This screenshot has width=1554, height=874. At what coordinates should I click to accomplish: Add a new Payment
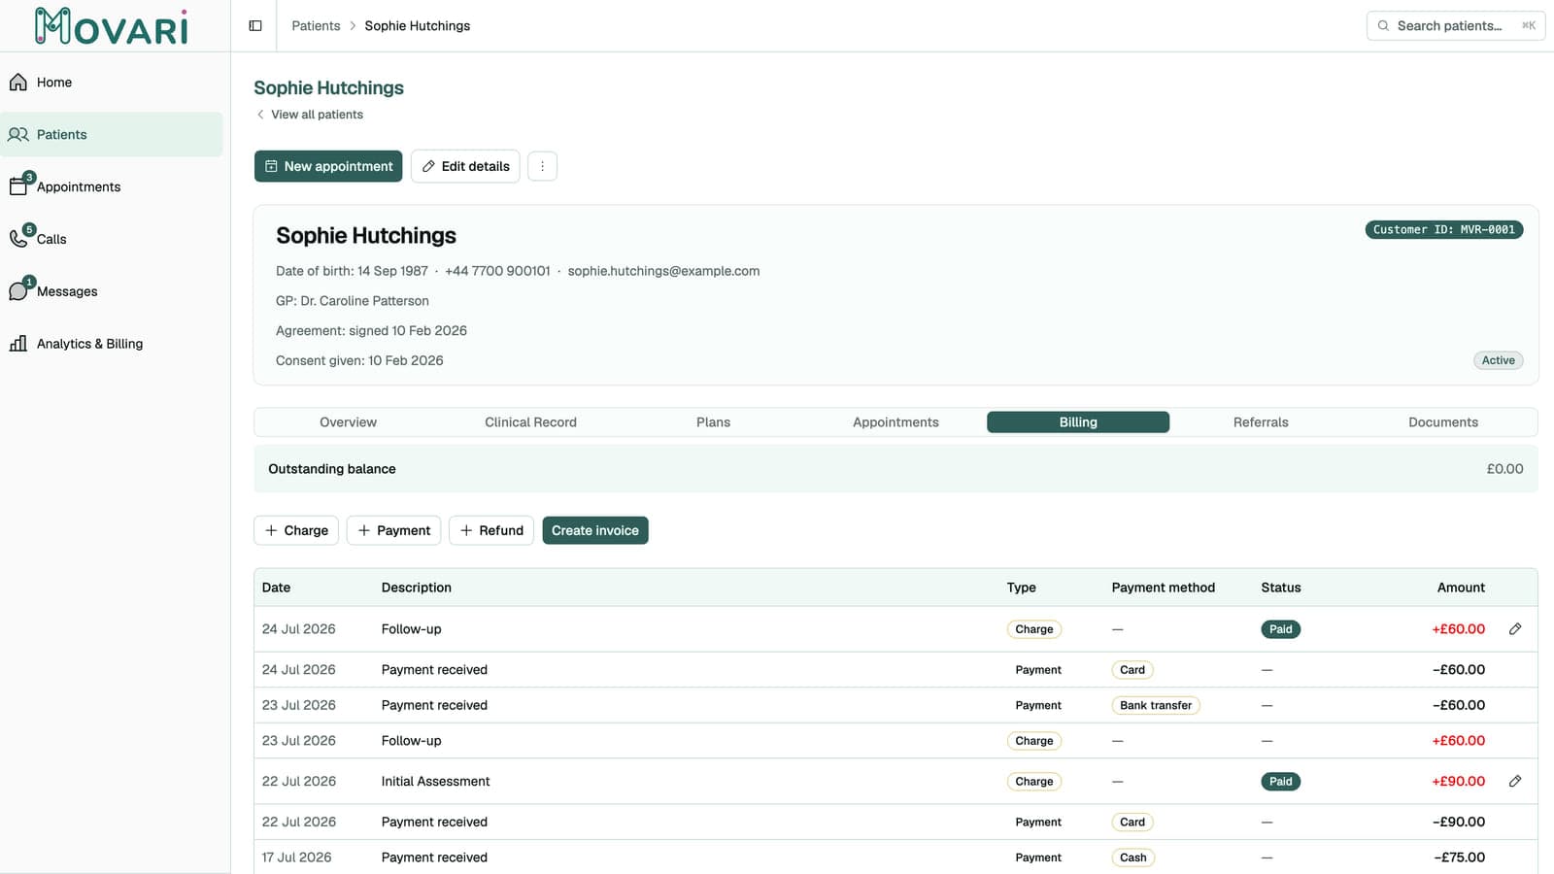coord(393,530)
